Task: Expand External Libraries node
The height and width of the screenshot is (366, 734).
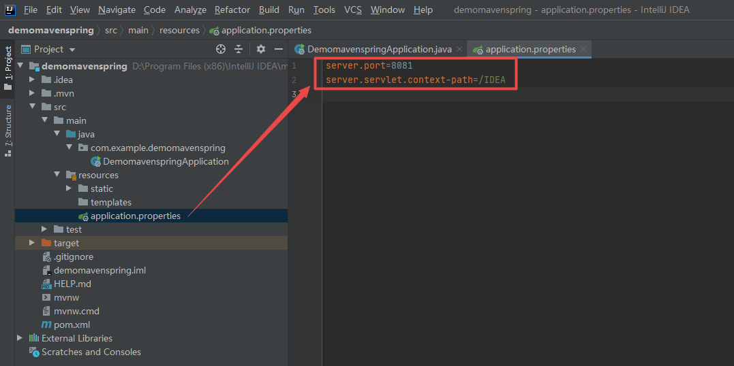Action: (20, 337)
